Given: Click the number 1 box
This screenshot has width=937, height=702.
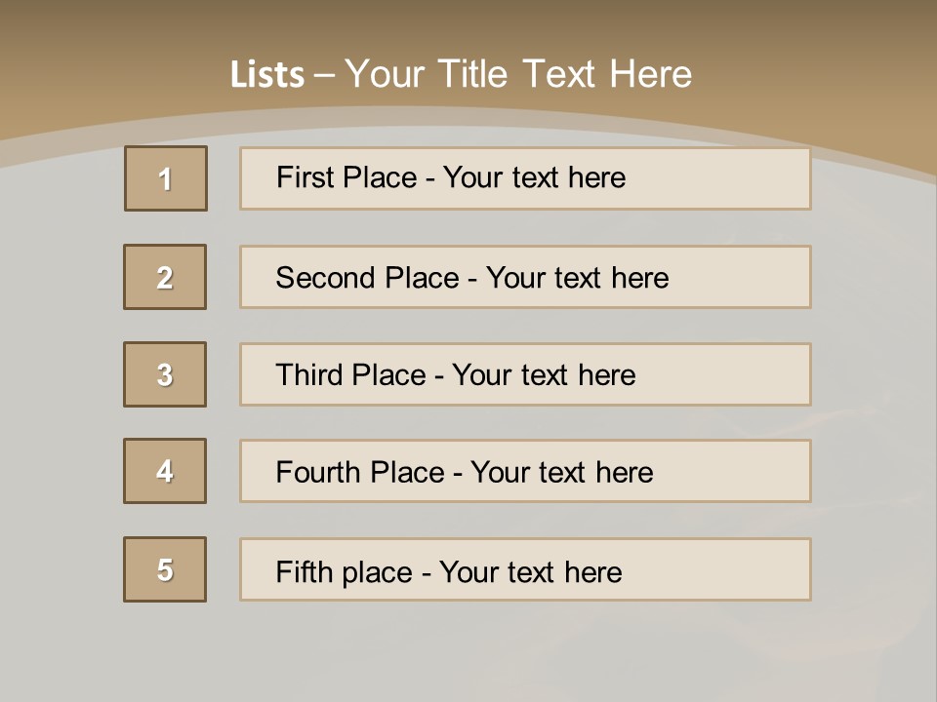Looking at the screenshot, I should (x=166, y=178).
